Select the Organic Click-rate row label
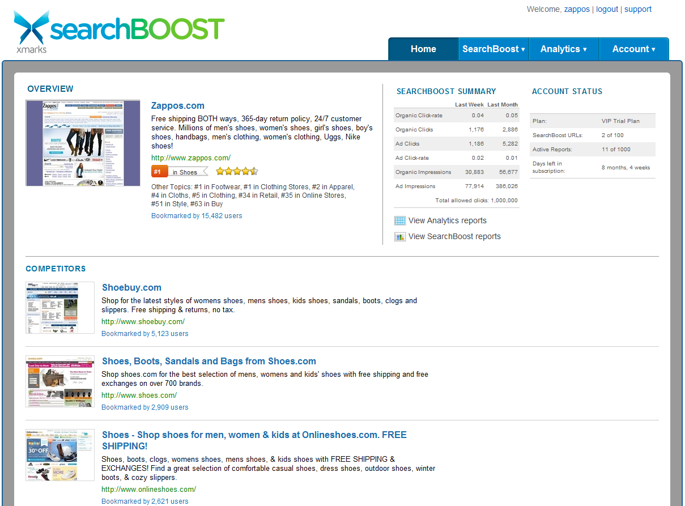Image resolution: width=685 pixels, height=506 pixels. [419, 116]
